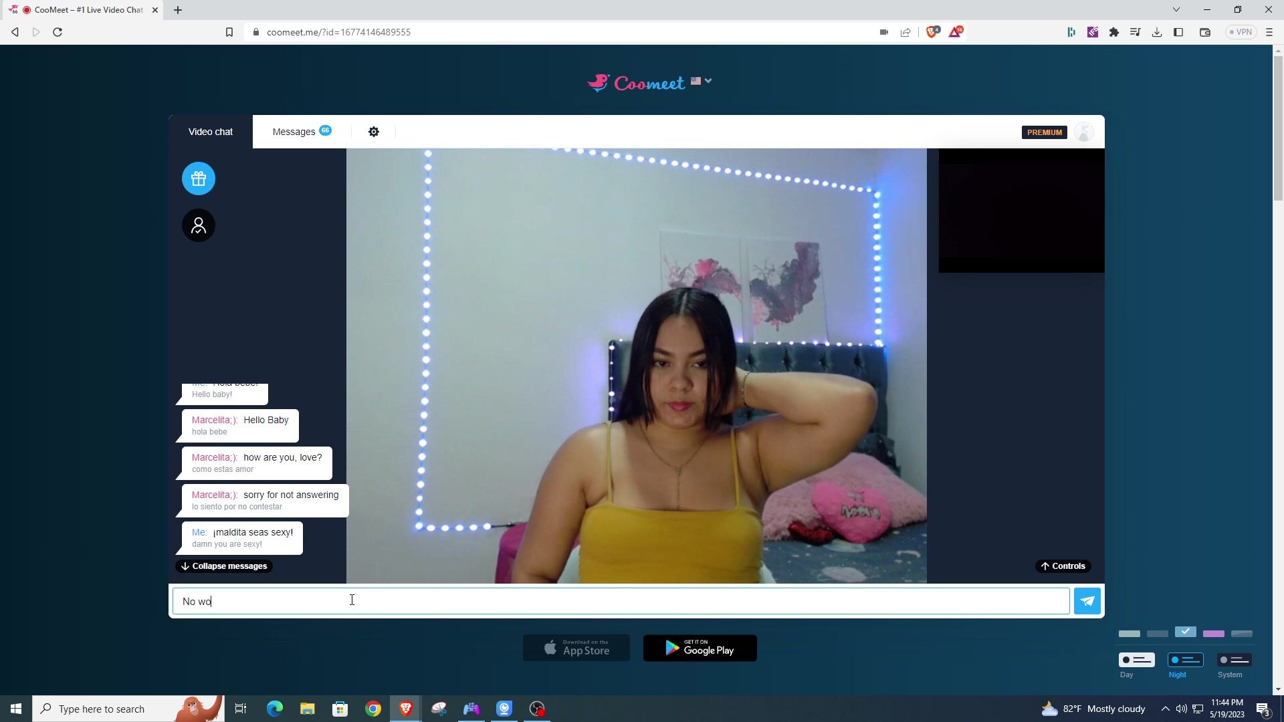The image size is (1284, 722).
Task: Open browser downloads icon
Action: tap(1156, 32)
